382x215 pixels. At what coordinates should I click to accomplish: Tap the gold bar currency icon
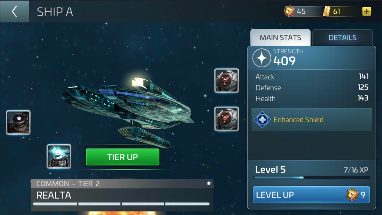pos(326,11)
